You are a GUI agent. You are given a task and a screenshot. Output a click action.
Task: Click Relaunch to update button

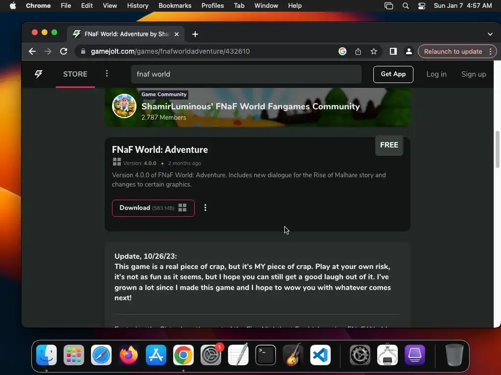[x=453, y=51]
